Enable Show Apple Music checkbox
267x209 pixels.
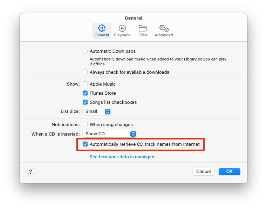[x=85, y=84]
